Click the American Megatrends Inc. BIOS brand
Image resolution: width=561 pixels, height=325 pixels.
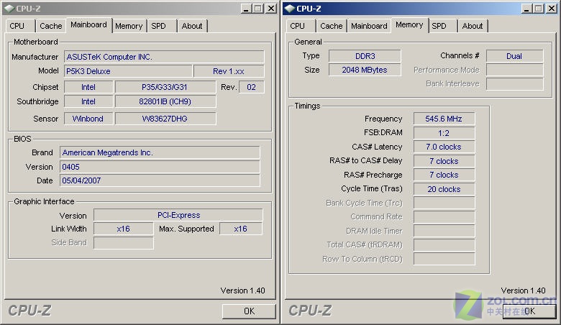160,152
